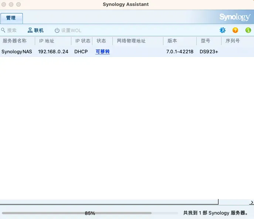The width and height of the screenshot is (254, 219).
Task: Sort by 版本 column header
Action: [180, 41]
